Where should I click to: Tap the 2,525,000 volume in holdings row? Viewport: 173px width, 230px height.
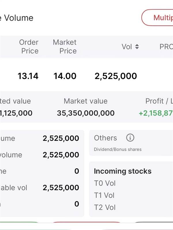(x=116, y=76)
